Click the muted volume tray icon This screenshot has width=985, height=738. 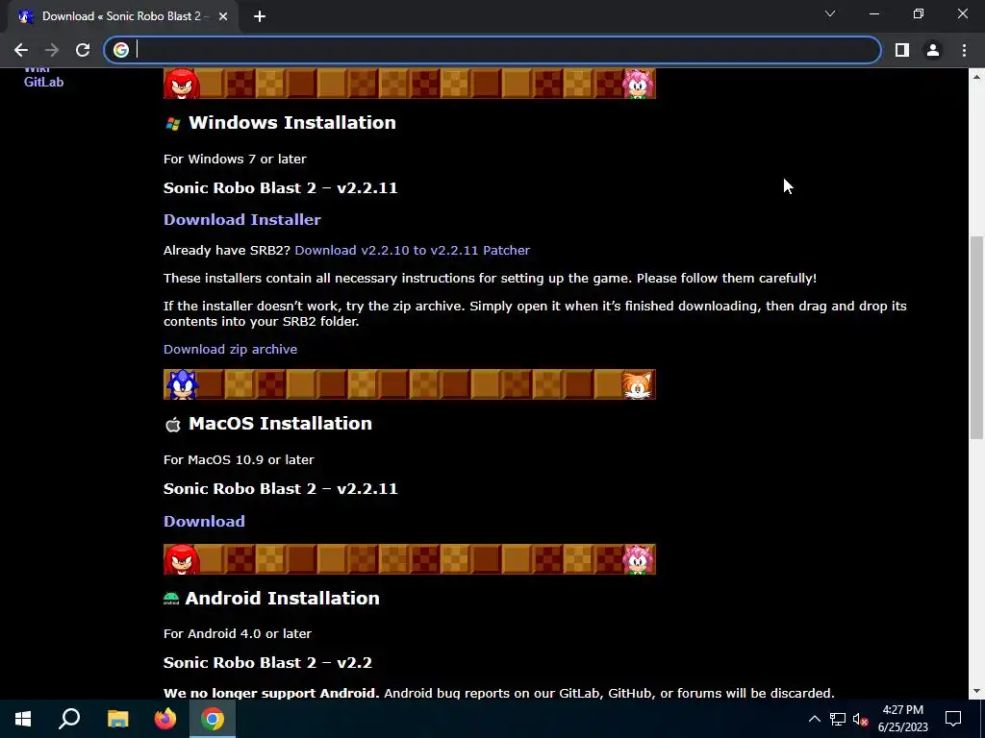861,719
